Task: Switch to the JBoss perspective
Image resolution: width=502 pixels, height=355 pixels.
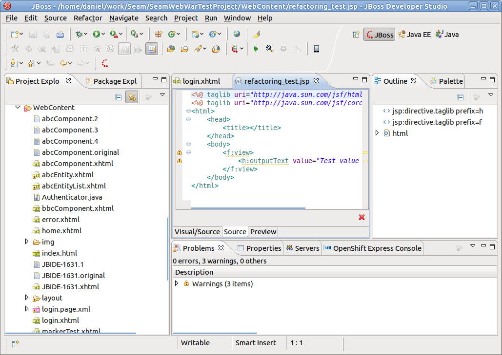Action: [x=379, y=35]
